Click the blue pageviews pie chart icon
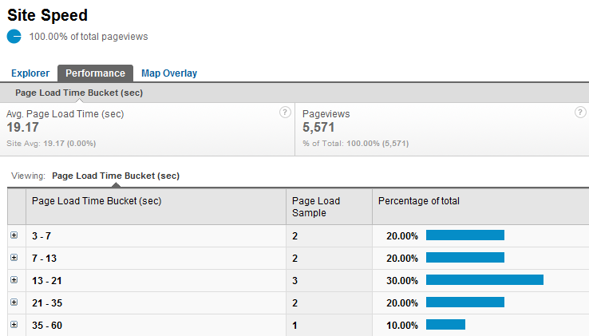The image size is (589, 336). tap(14, 36)
